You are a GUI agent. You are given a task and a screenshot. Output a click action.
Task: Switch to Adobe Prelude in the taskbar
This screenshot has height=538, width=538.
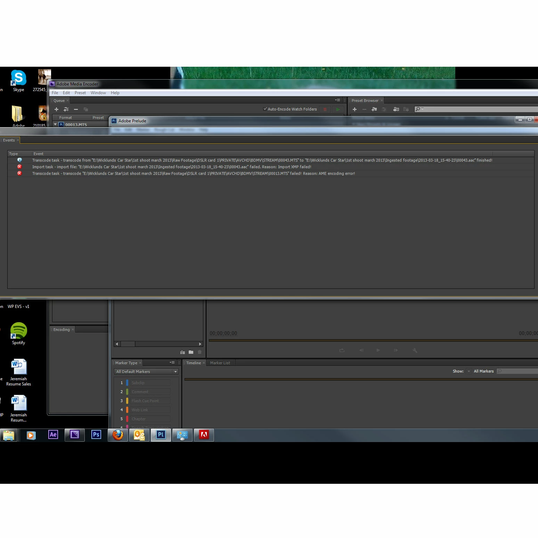coord(161,435)
